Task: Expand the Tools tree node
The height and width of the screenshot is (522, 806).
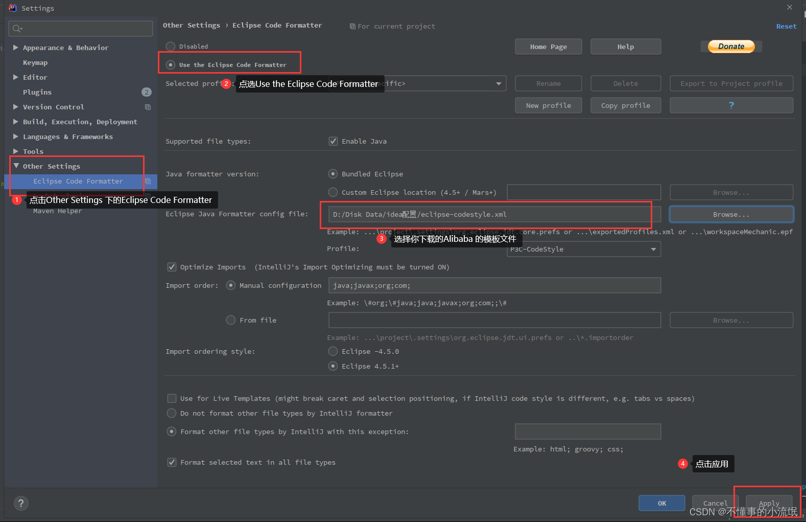Action: point(16,151)
